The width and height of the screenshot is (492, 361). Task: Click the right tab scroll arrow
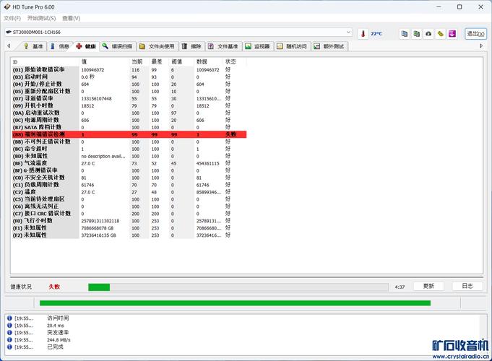pos(481,46)
